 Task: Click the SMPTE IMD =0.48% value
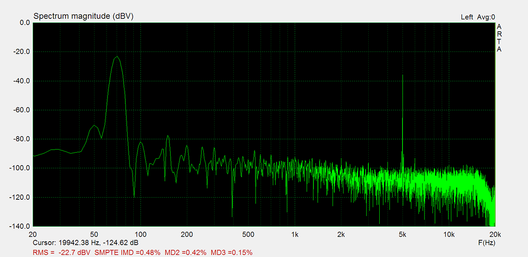128,252
